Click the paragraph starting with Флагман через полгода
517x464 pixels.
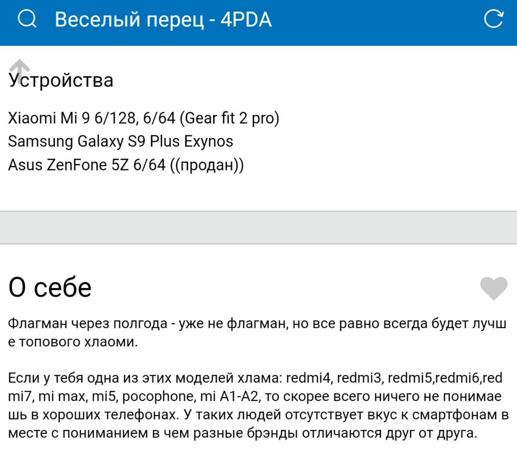pos(257,333)
